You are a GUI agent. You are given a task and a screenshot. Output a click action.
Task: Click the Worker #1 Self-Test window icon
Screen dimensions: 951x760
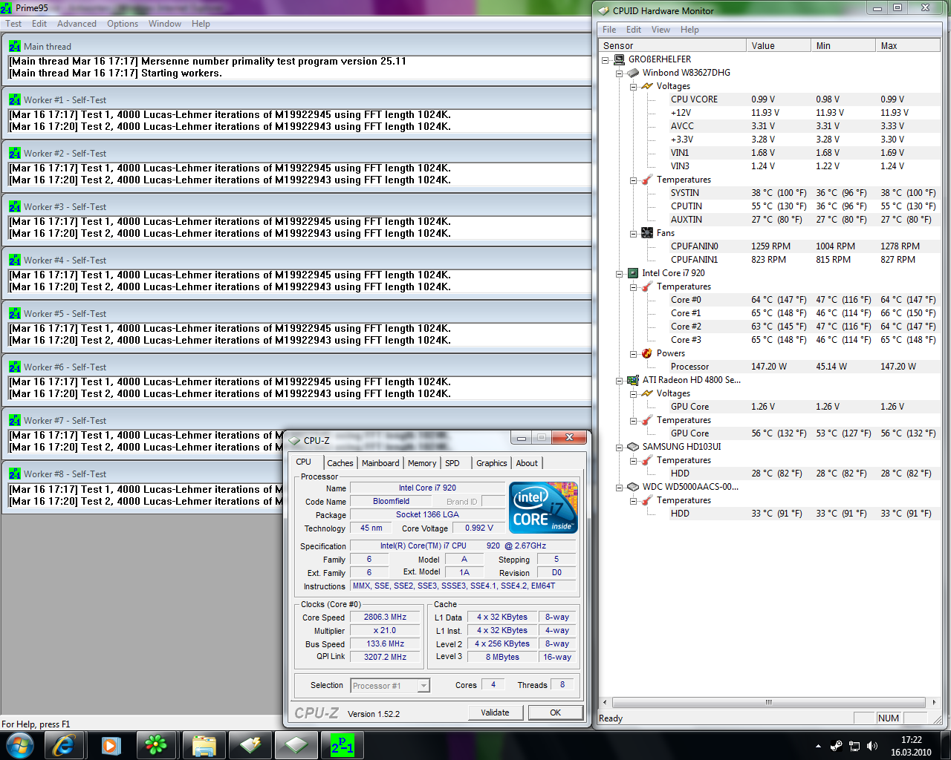[15, 99]
